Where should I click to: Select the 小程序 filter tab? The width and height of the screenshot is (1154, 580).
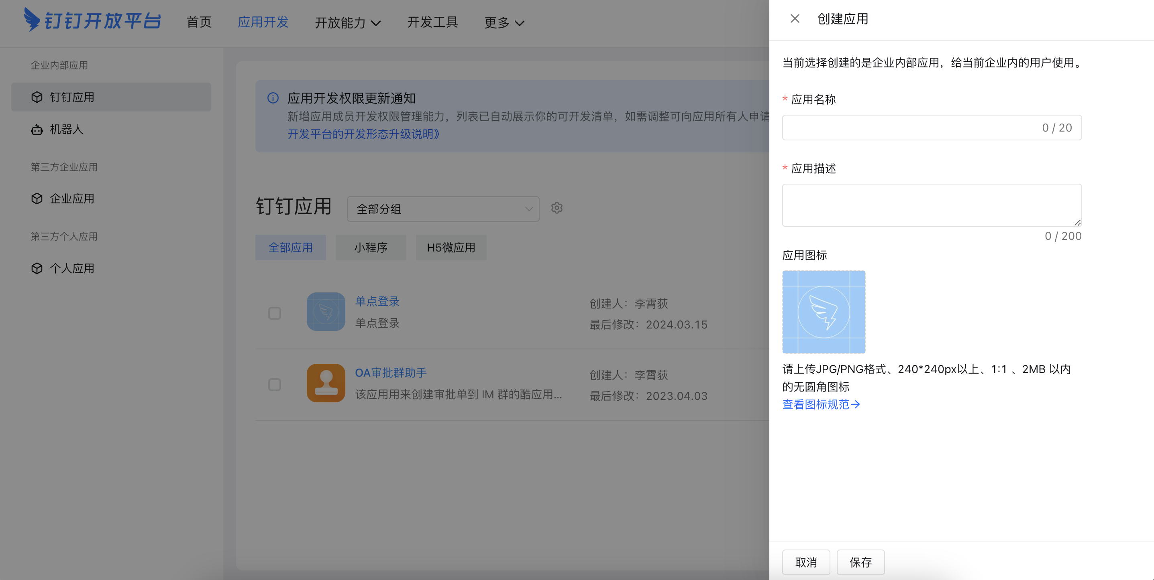(371, 247)
